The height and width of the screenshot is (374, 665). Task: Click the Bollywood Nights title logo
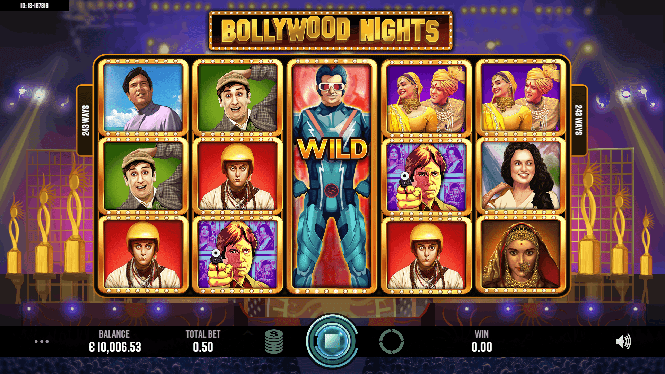pyautogui.click(x=331, y=31)
